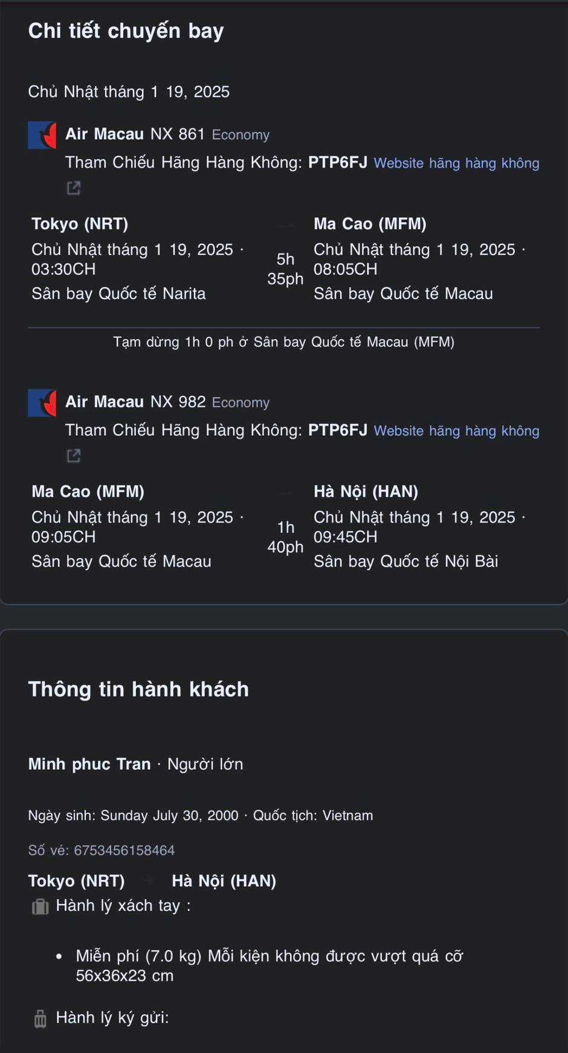Screen dimensions: 568x1053
Task: Click the arrow between Ma Cao (MFM) and Hà Nội (HAN)
Action: tap(286, 493)
